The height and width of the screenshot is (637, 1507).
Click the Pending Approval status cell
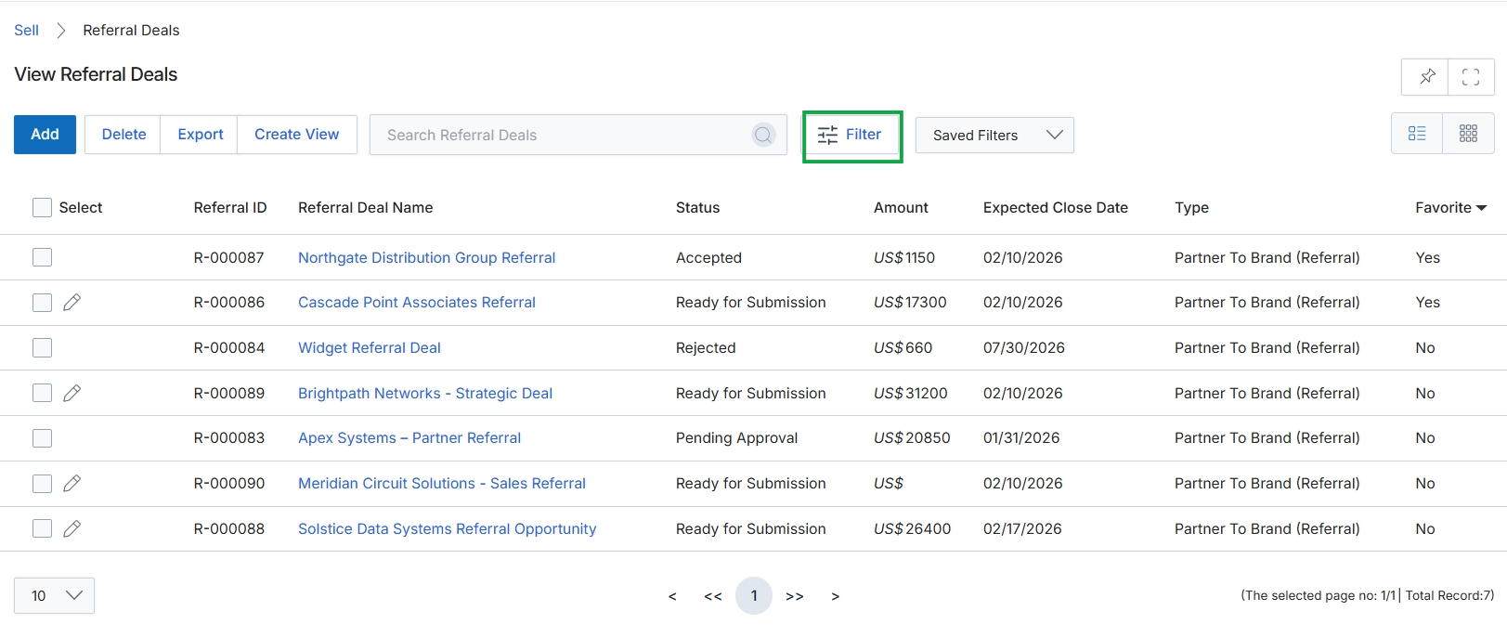coord(736,438)
